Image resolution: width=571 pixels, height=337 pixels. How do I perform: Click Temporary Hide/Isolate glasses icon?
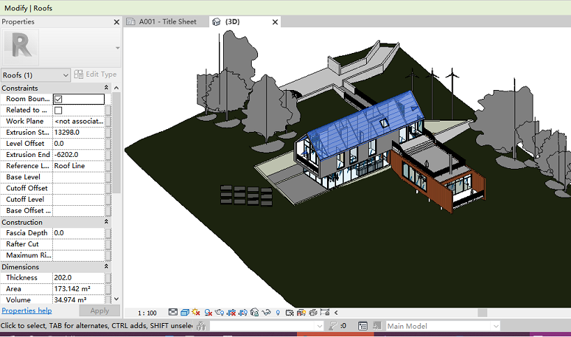(x=267, y=313)
